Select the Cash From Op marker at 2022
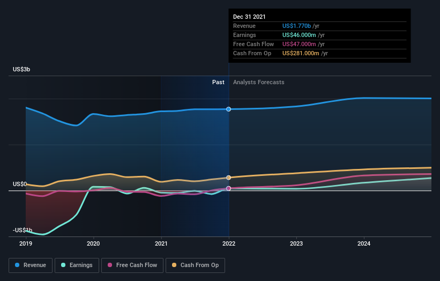Image resolution: width=440 pixels, height=281 pixels. click(229, 178)
